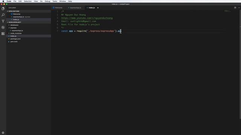The image size is (241, 135).
Task: Open the Explorer view in activity bar
Action: [3, 9]
